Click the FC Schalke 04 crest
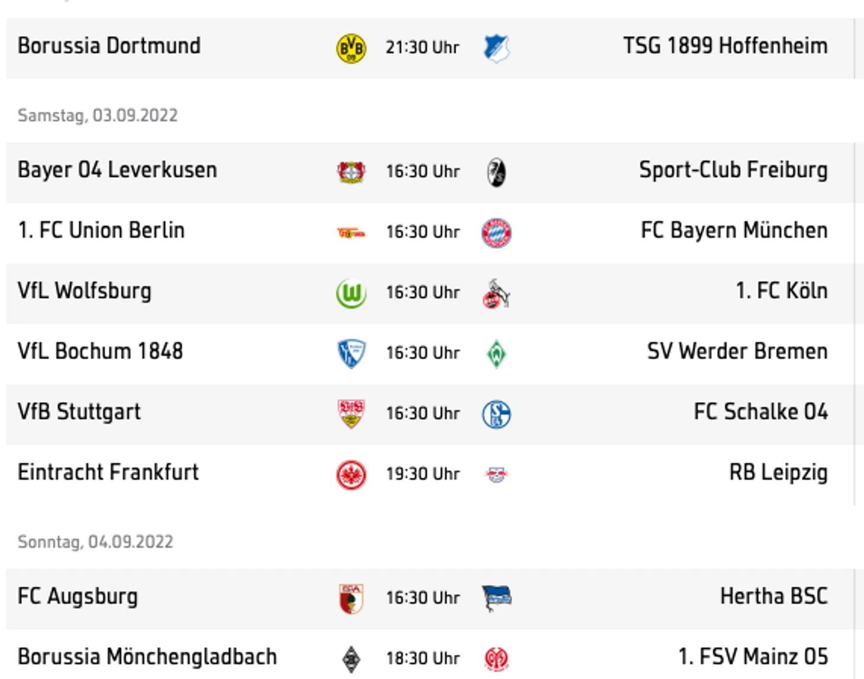 pos(496,414)
